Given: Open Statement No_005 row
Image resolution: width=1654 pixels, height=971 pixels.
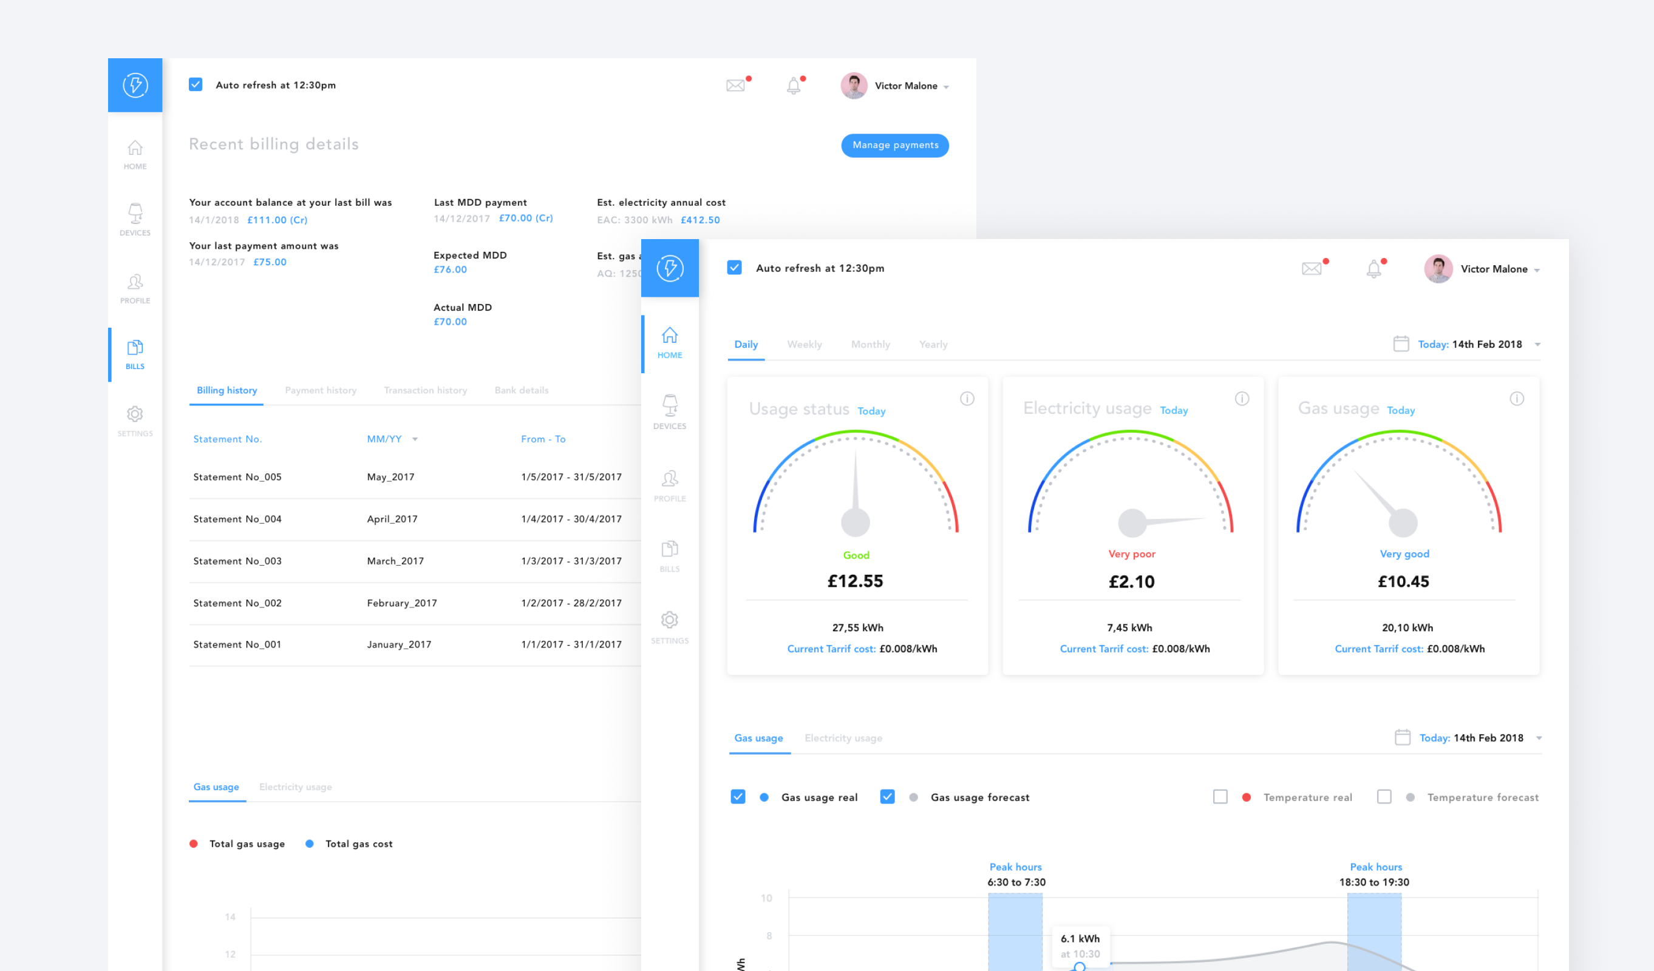Looking at the screenshot, I should pos(415,477).
